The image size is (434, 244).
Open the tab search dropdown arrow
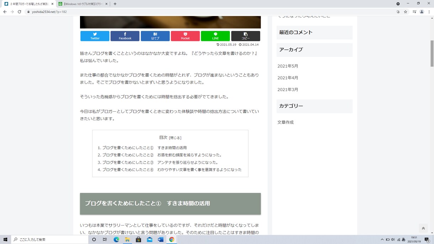coord(398,4)
